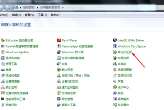Open the Windows CardSpace icon
The image size is (164, 110).
115,46
